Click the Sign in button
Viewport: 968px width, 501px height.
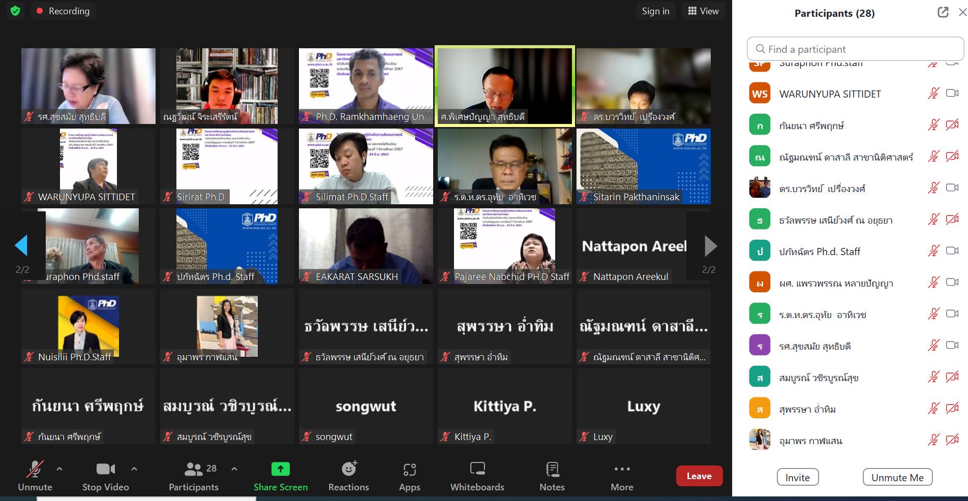point(655,11)
